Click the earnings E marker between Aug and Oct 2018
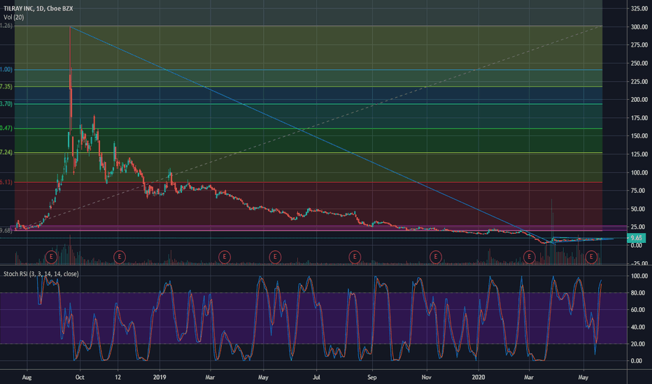Image resolution: width=652 pixels, height=384 pixels. [x=51, y=257]
